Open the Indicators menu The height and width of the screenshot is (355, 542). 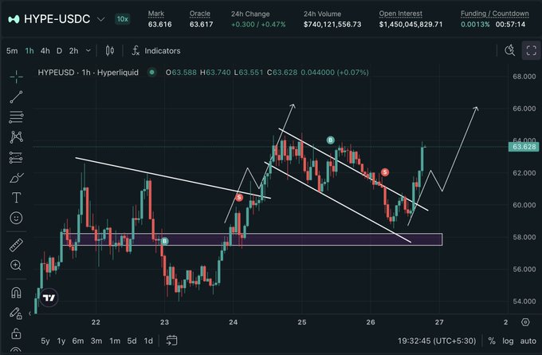point(156,51)
